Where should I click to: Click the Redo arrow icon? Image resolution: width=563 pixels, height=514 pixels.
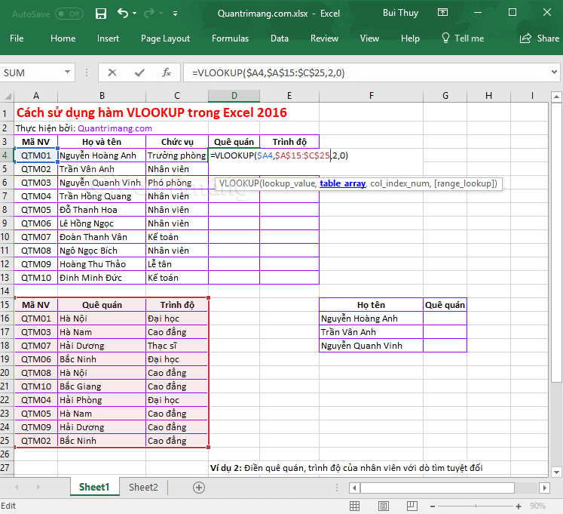[x=149, y=14]
